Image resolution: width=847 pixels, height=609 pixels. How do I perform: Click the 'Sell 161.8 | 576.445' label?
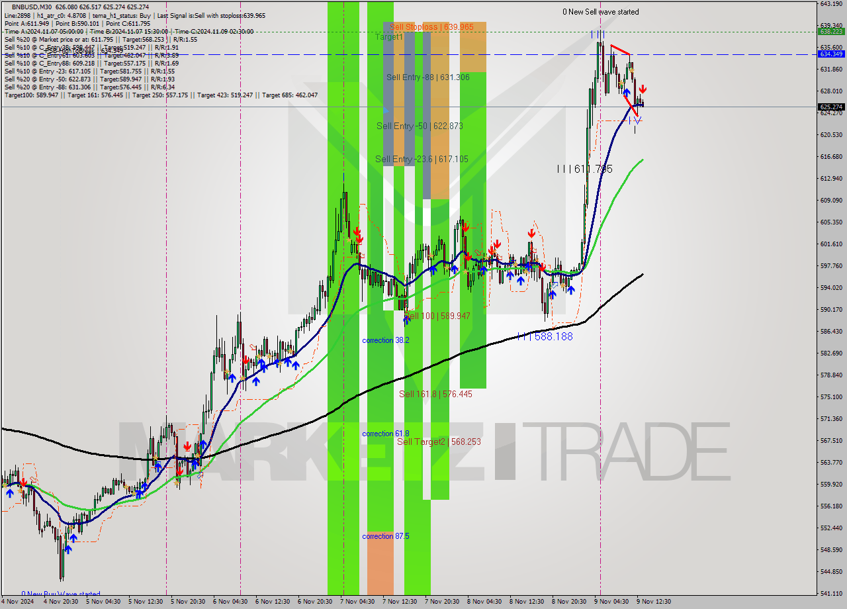435,395
